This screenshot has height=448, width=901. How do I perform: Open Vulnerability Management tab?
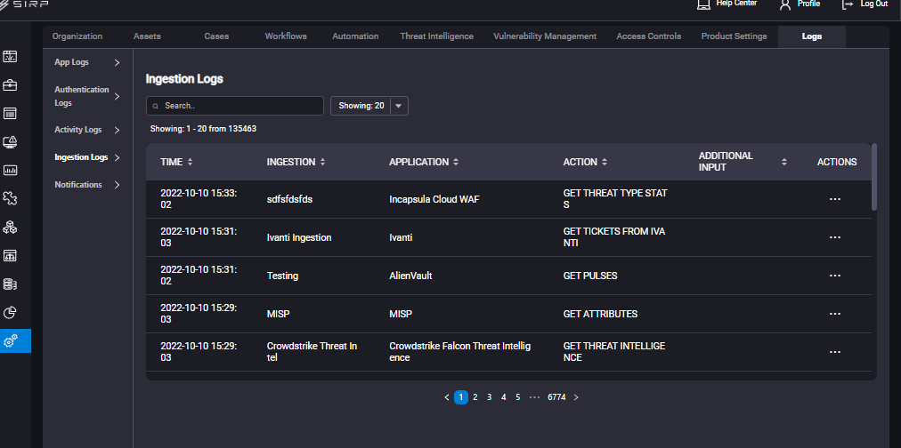(545, 36)
